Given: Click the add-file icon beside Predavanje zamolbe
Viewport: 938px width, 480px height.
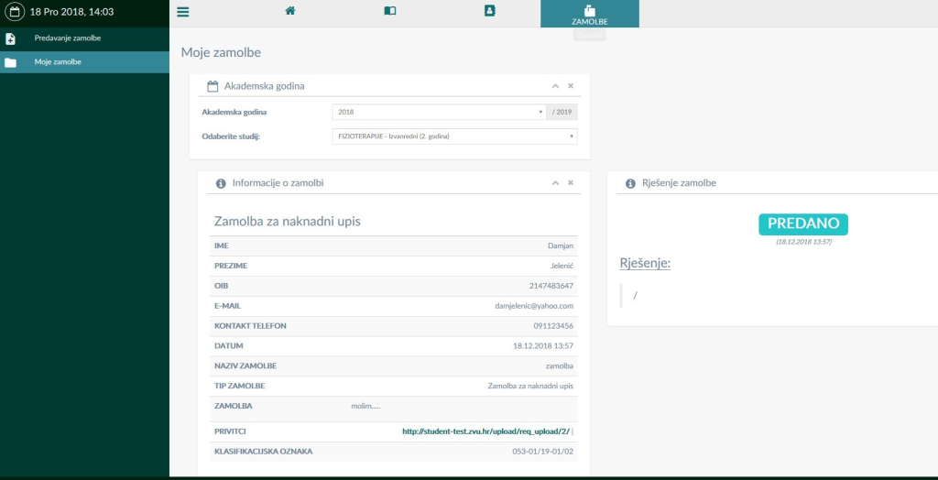Looking at the screenshot, I should coord(11,38).
